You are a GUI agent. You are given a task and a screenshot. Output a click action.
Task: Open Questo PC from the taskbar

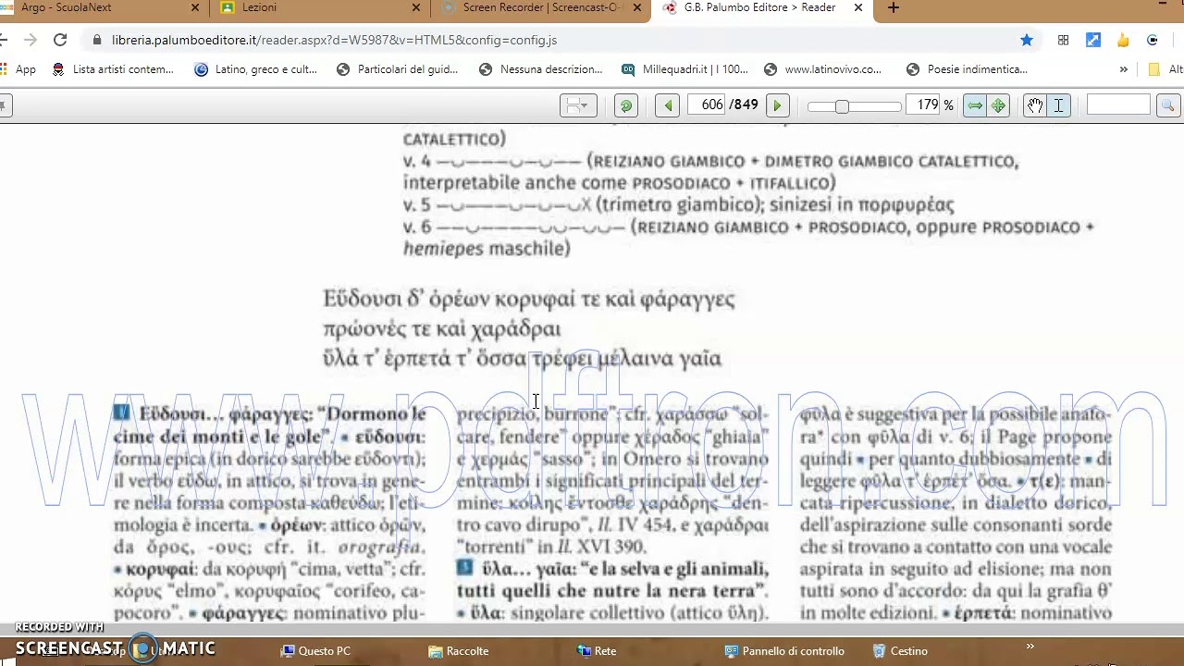click(315, 651)
